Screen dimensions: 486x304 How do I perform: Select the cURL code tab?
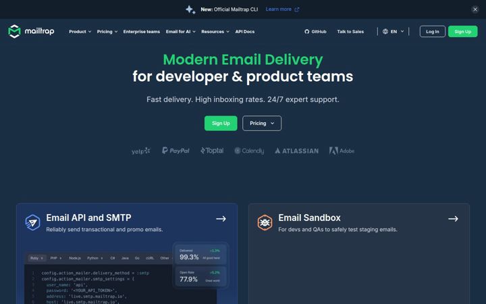[x=150, y=258]
